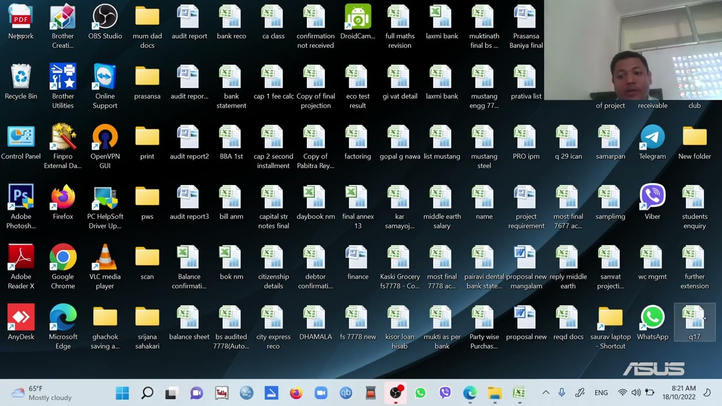Viewport: 722px width, 406px height.
Task: Open the Control Panel icon
Action: click(21, 143)
